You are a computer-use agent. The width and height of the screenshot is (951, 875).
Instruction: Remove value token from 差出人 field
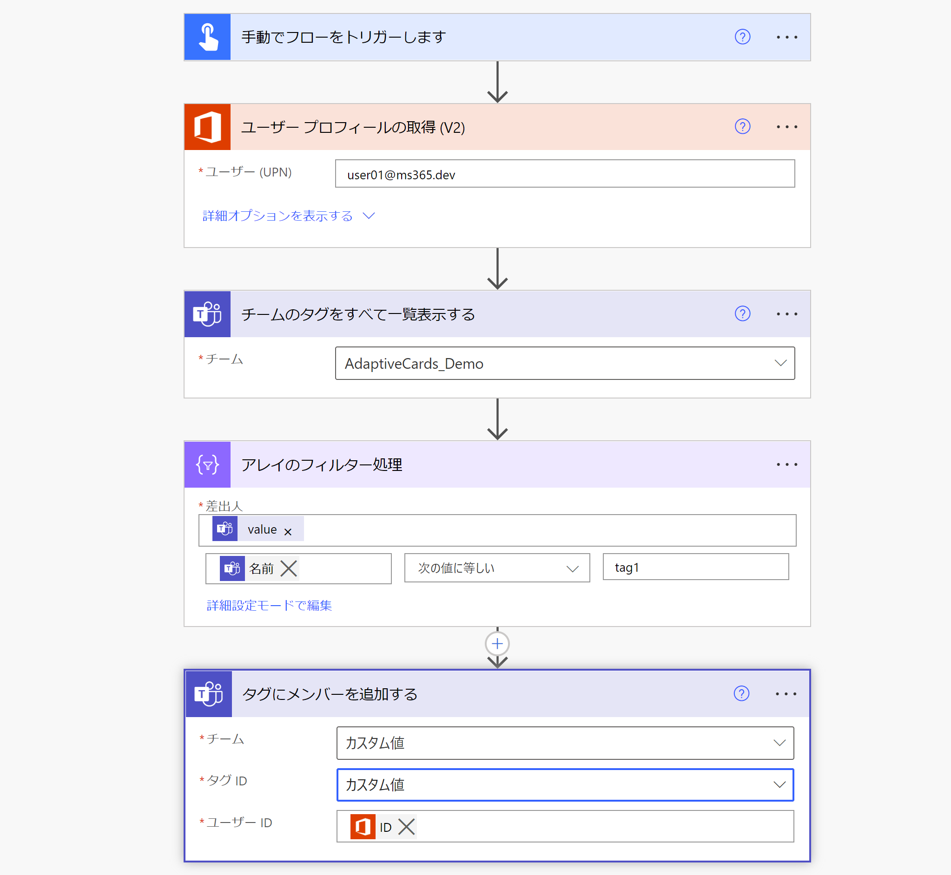point(288,532)
